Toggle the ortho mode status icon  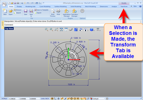[x=55, y=98]
